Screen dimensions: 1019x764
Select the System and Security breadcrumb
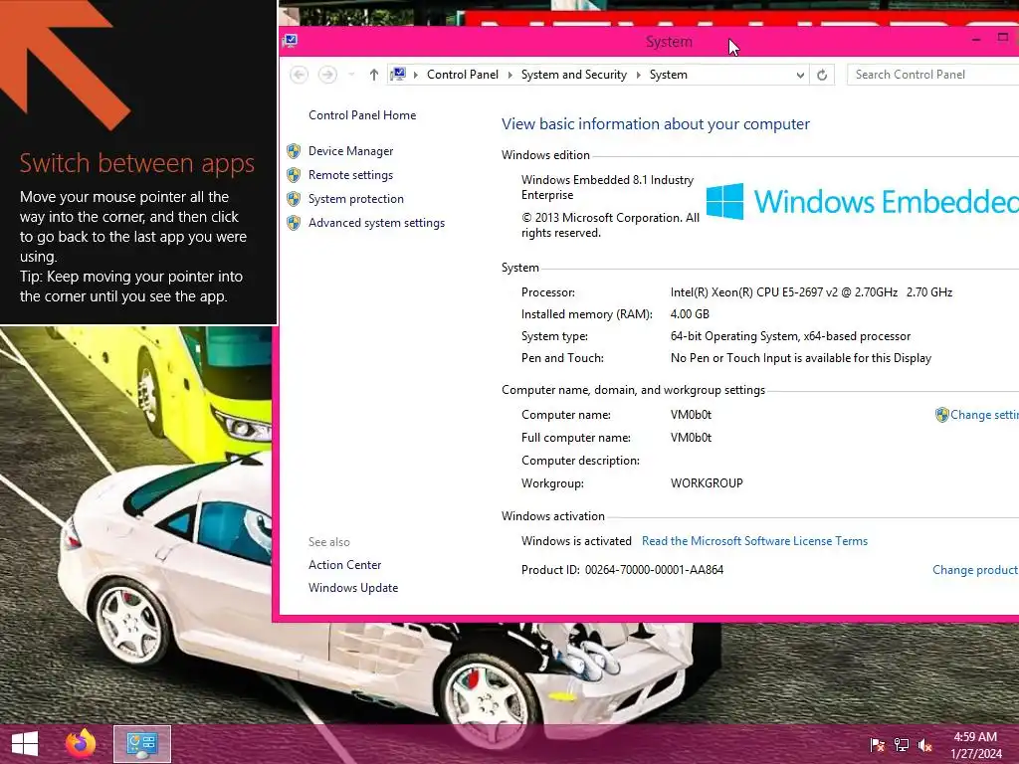click(x=574, y=75)
